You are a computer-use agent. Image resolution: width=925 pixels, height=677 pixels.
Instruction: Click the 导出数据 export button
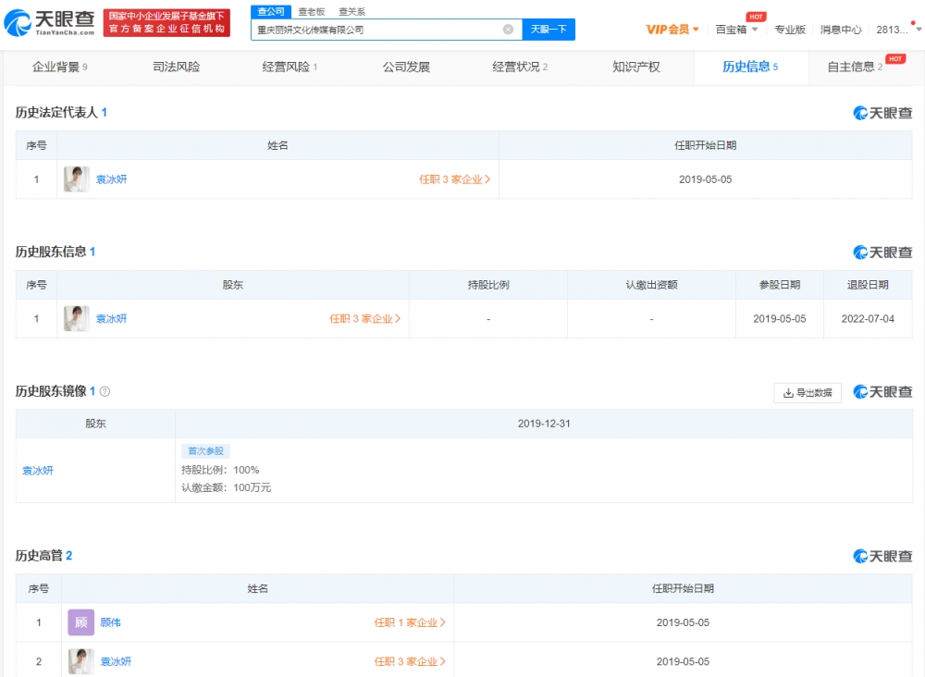click(x=807, y=392)
